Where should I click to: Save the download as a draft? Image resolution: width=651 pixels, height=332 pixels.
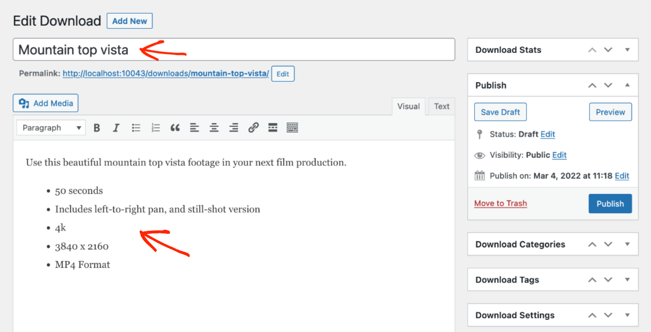pyautogui.click(x=500, y=112)
